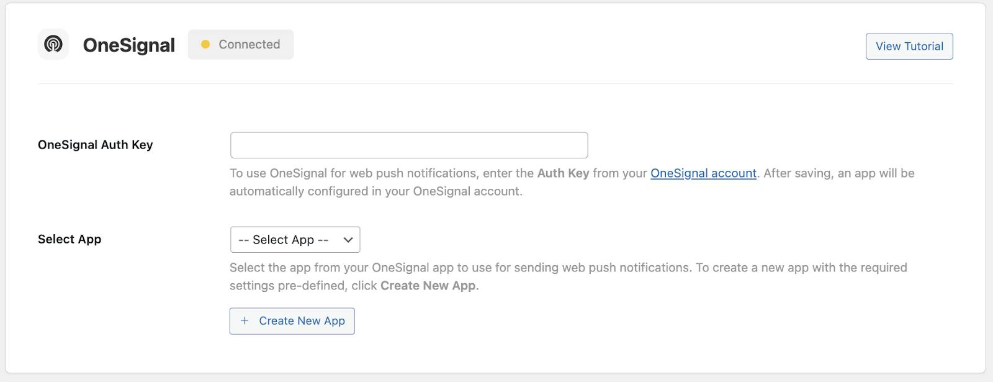The height and width of the screenshot is (382, 993).
Task: Click the Auth Key help description paragraph
Action: tap(572, 182)
